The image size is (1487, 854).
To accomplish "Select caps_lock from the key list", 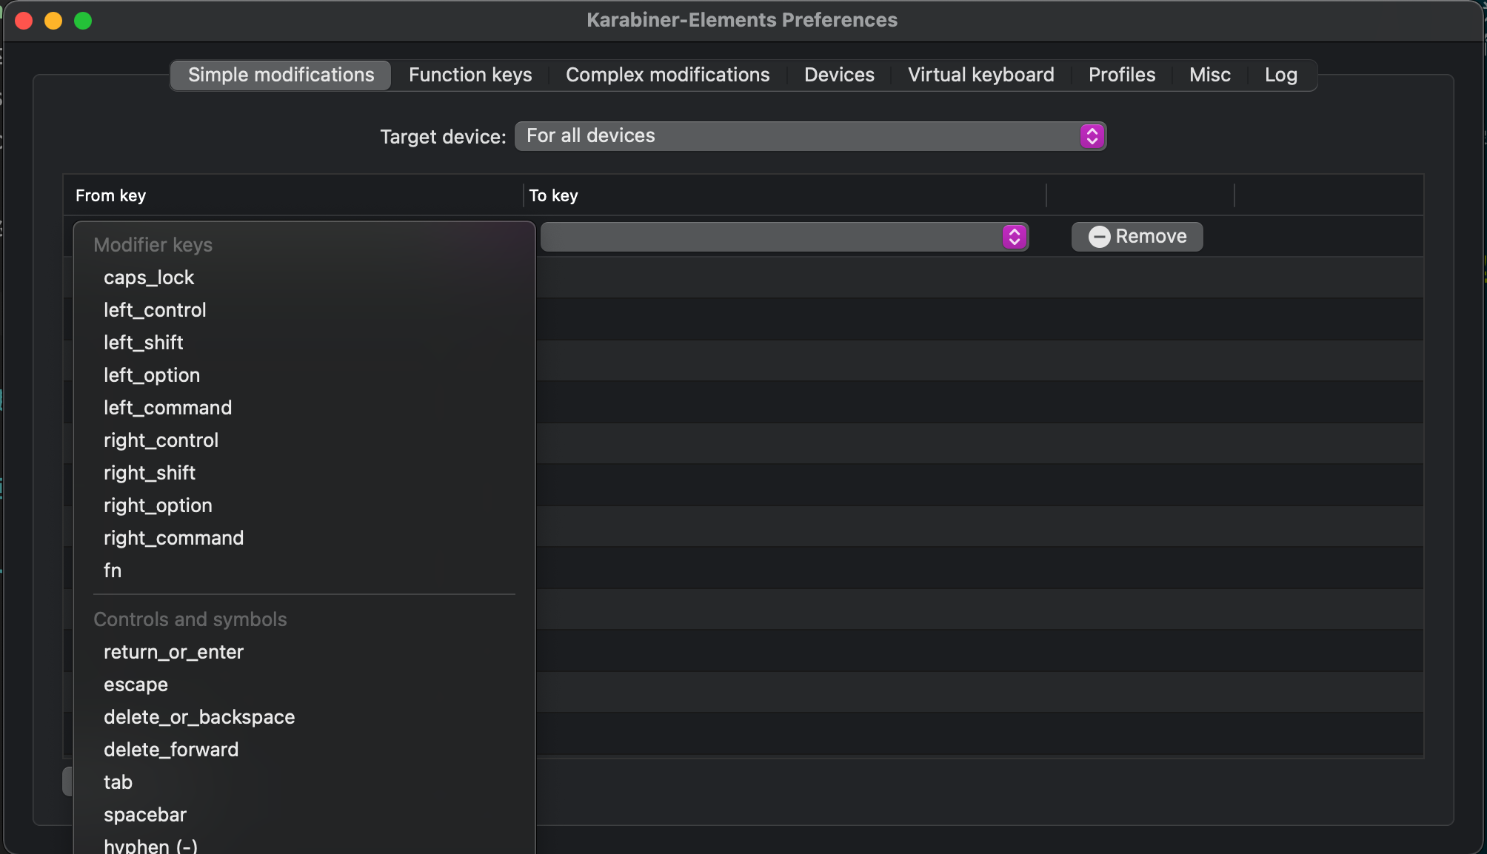I will (x=149, y=278).
